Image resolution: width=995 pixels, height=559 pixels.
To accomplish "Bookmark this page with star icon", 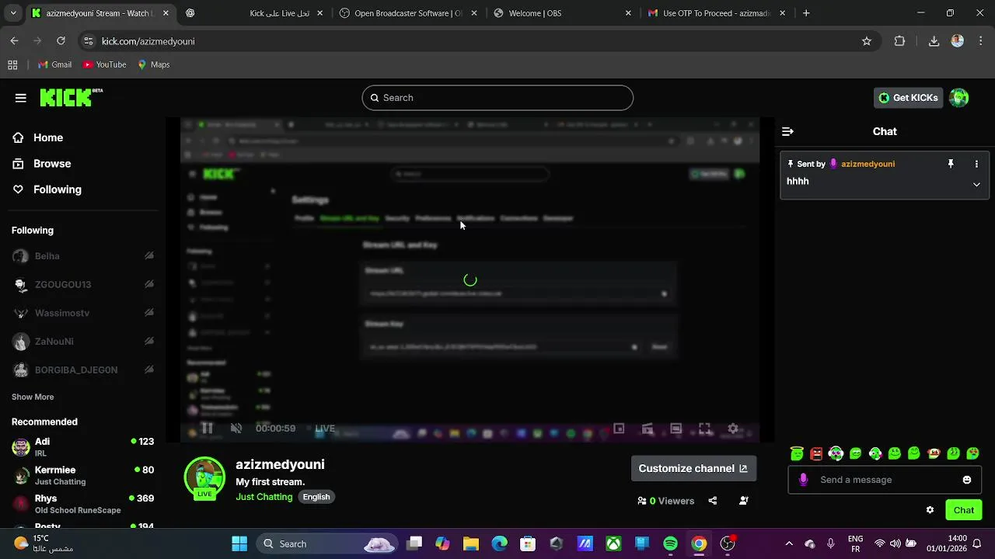I will point(867,41).
